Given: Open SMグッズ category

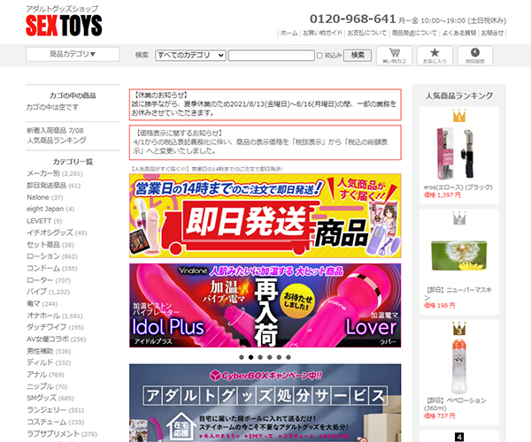Looking at the screenshot, I should (42, 398).
